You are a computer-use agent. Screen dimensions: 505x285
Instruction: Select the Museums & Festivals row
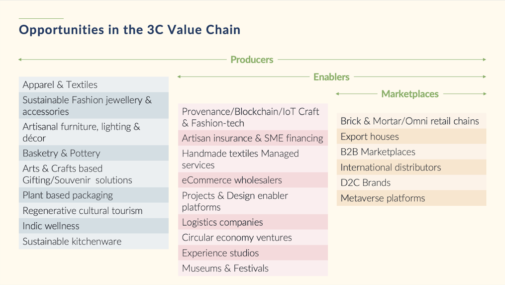[x=253, y=268]
